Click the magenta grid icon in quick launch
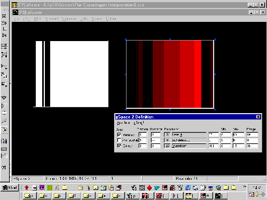This screenshot has width=267, height=200. 42,188
